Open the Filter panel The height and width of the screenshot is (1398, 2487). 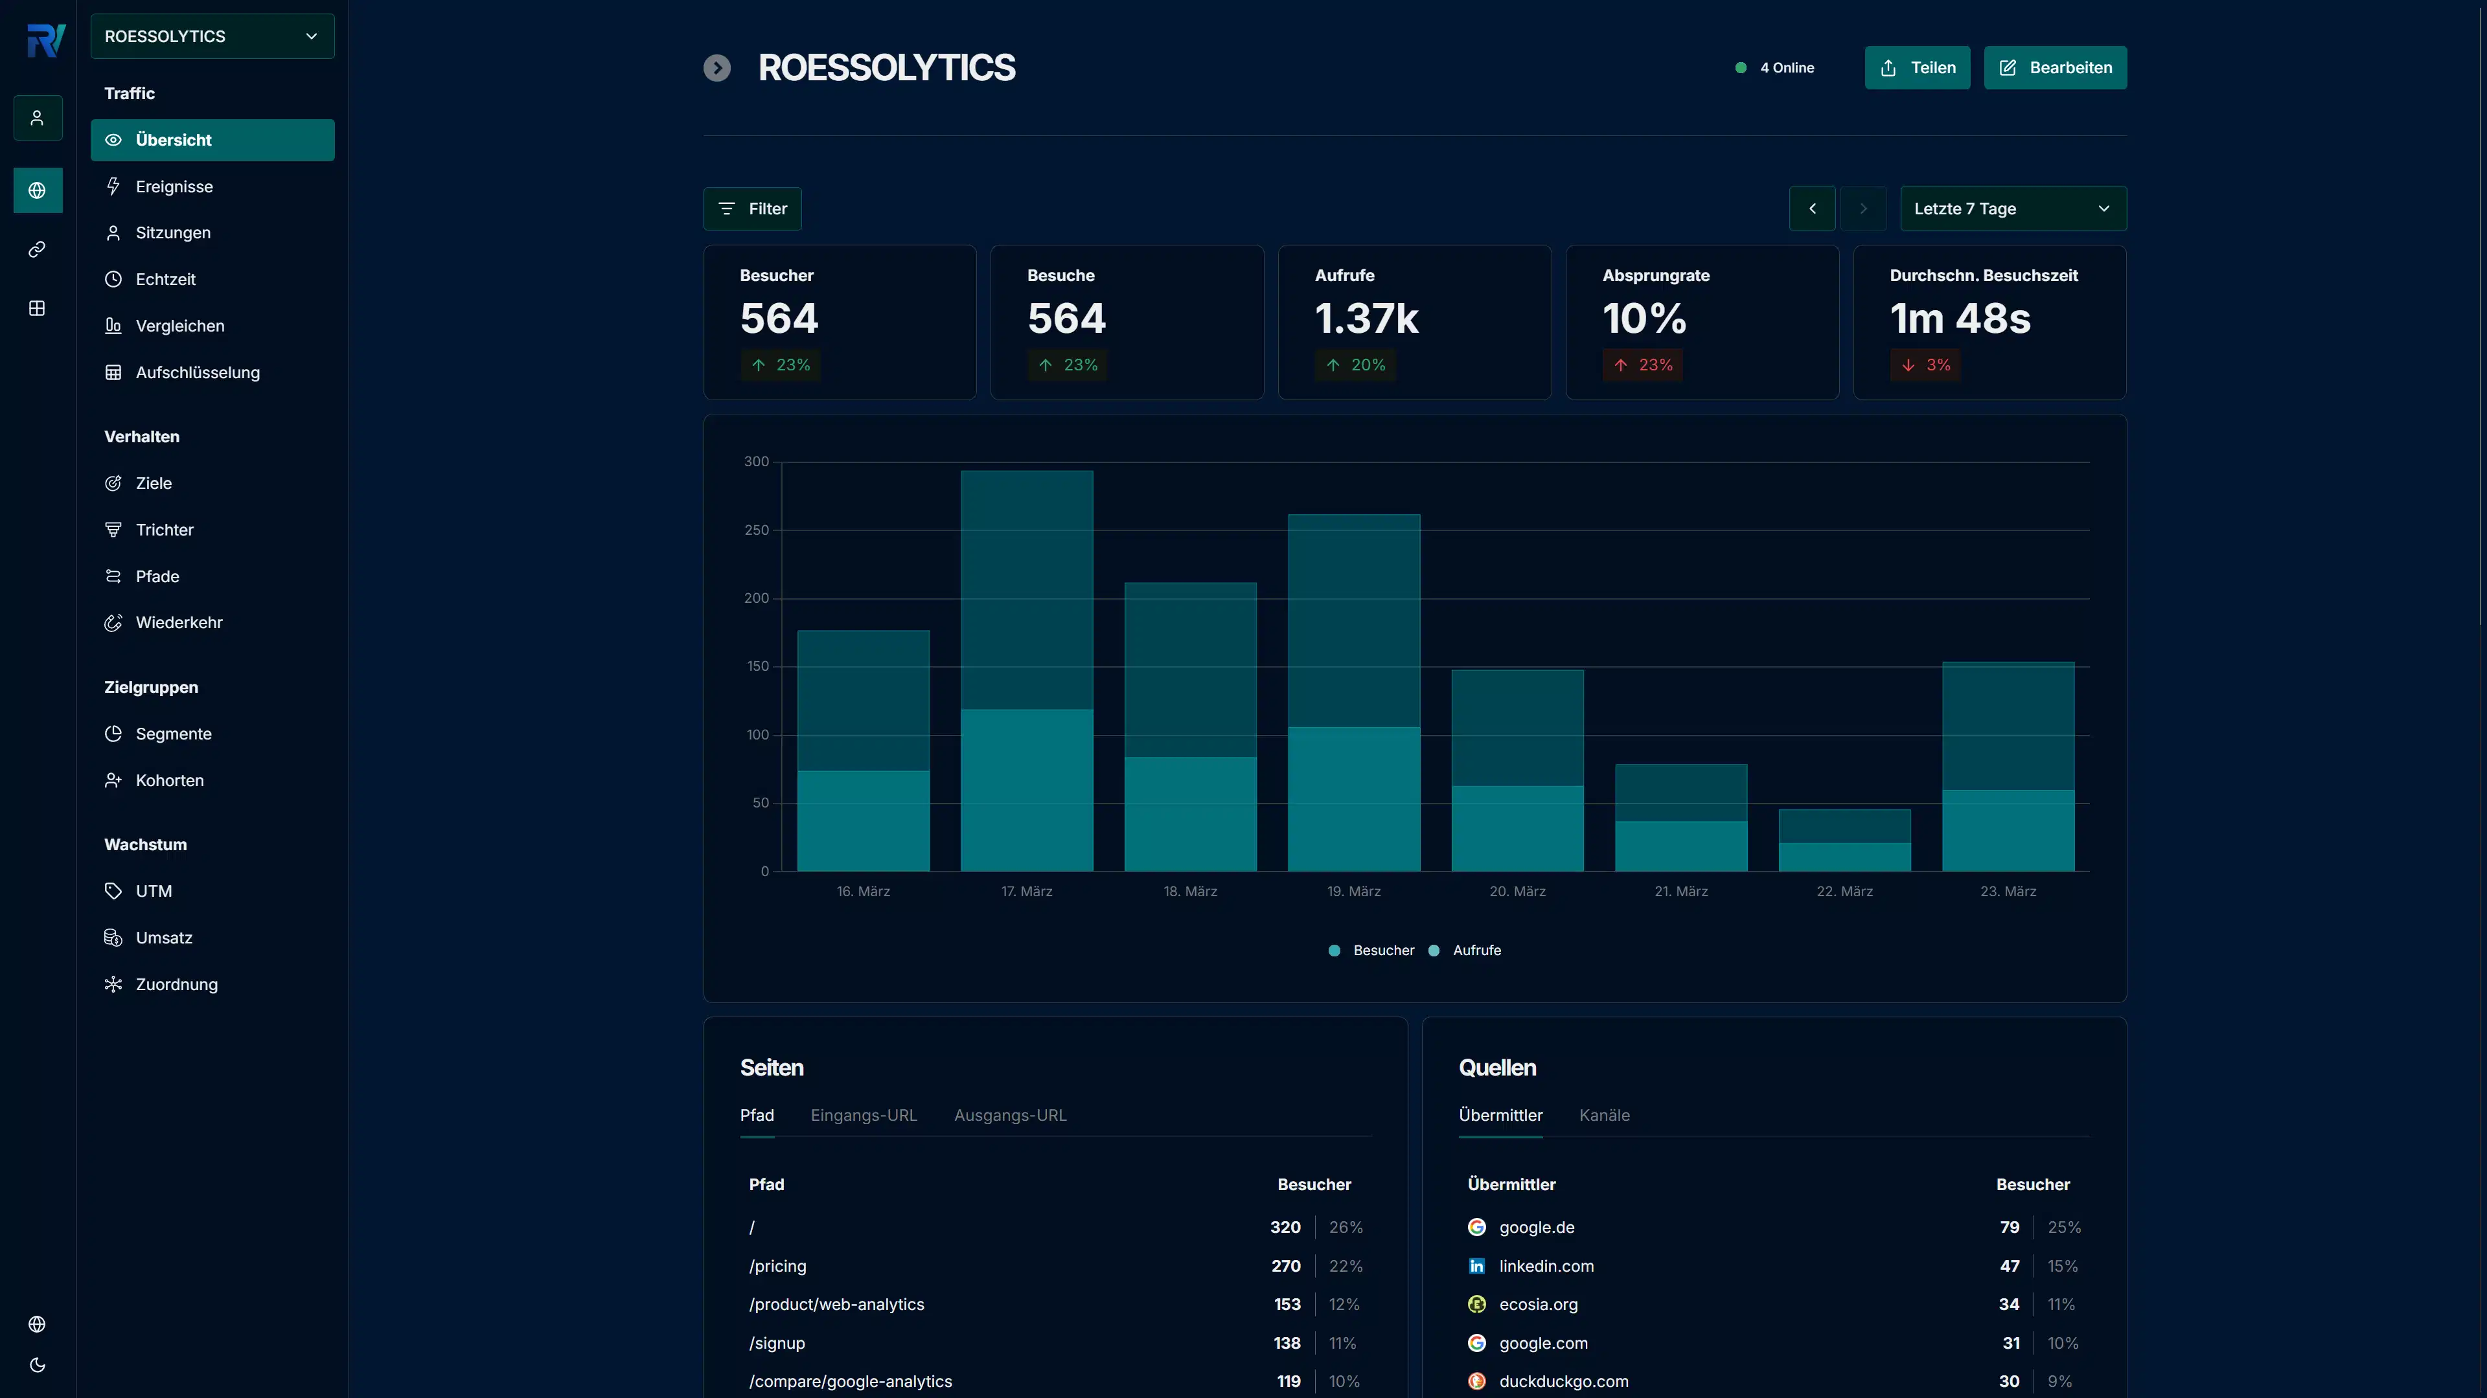point(752,209)
